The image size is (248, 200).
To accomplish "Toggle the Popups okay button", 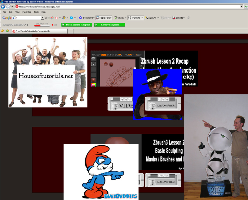I will 104,18.
